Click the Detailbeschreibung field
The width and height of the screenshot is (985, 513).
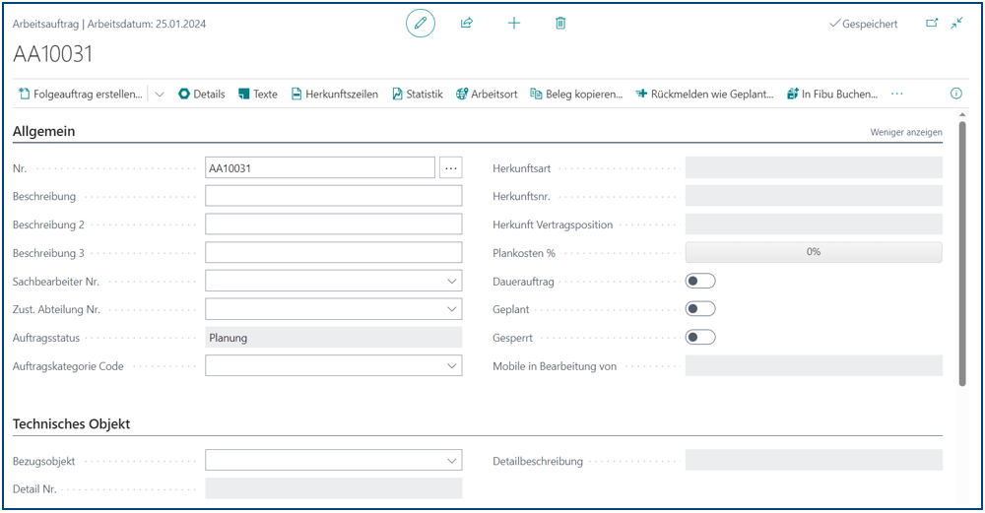(x=814, y=460)
